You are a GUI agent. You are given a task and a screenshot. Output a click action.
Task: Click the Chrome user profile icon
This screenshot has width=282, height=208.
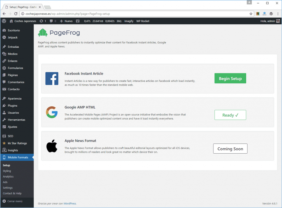pos(249,2)
